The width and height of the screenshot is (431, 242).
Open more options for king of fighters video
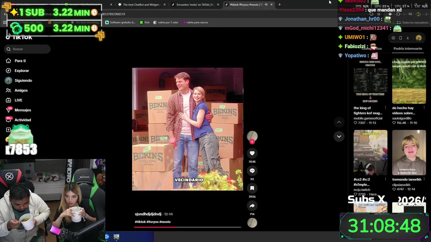[386, 108]
